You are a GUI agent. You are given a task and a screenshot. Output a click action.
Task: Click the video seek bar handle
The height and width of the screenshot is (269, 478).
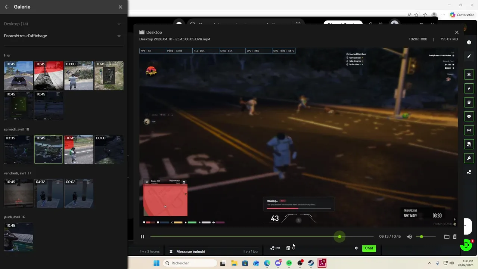(339, 236)
